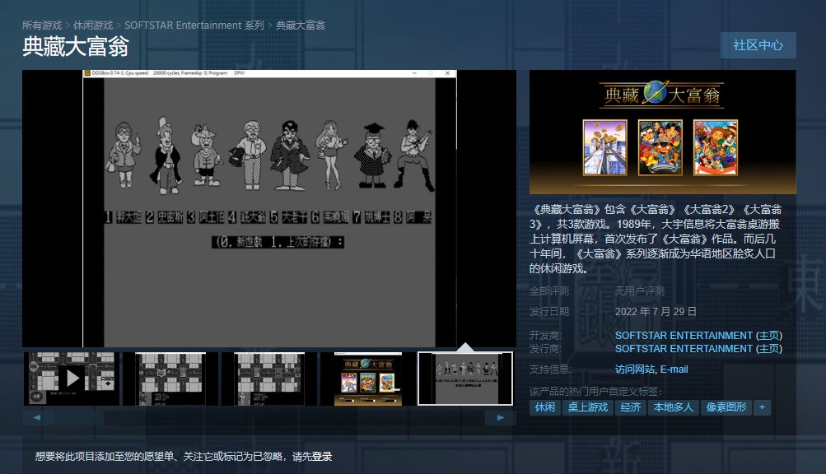Select the 本地多人 tag
This screenshot has width=826, height=474.
point(673,407)
